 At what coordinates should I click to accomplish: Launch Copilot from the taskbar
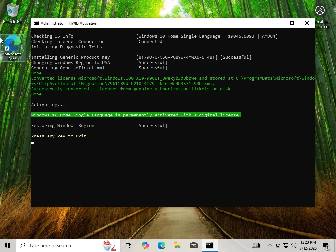[145, 245]
